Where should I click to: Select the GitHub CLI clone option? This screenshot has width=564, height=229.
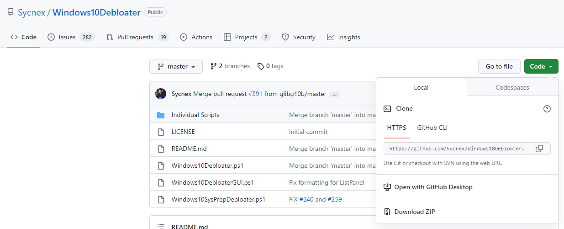tap(432, 128)
